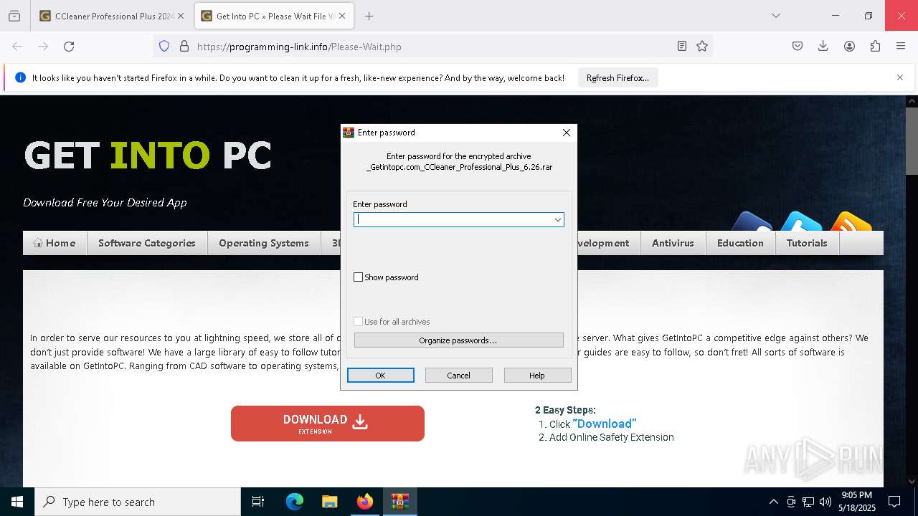
Task: Click the Twitter social icon
Action: click(801, 222)
